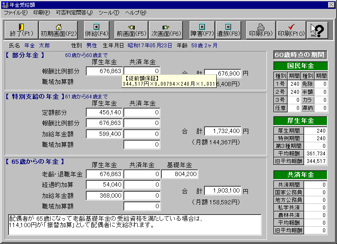Viewport: 337px width, 244px height.
Task: Click the 月額 144,367円 text
Action: [x=216, y=142]
